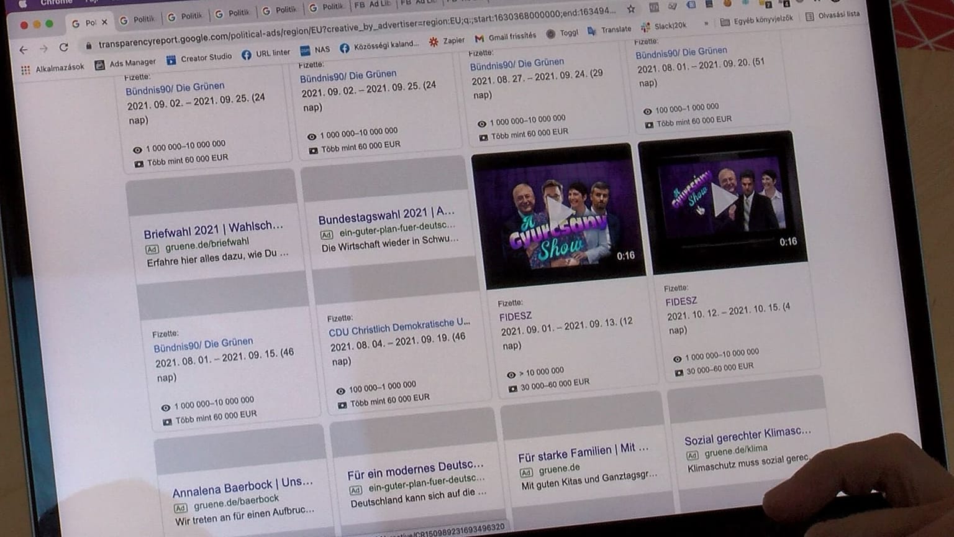The height and width of the screenshot is (537, 954).
Task: Open the Bundestagswahl 2021 ad headline
Action: (386, 216)
